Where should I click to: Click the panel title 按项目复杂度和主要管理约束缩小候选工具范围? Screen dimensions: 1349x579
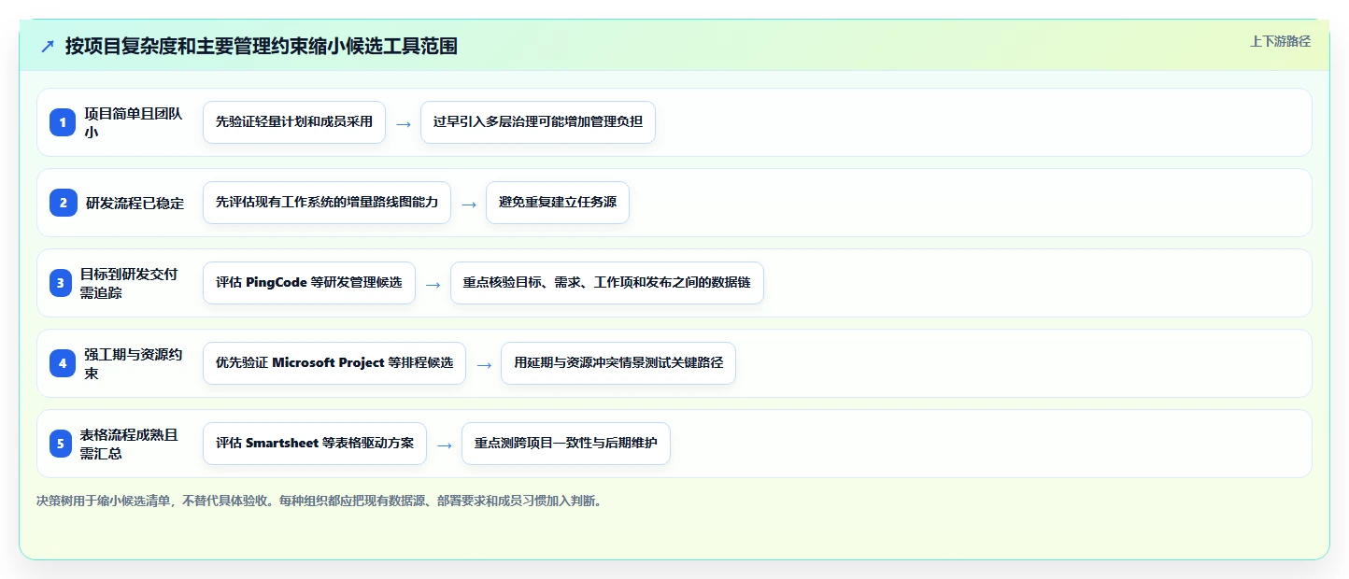pyautogui.click(x=262, y=46)
